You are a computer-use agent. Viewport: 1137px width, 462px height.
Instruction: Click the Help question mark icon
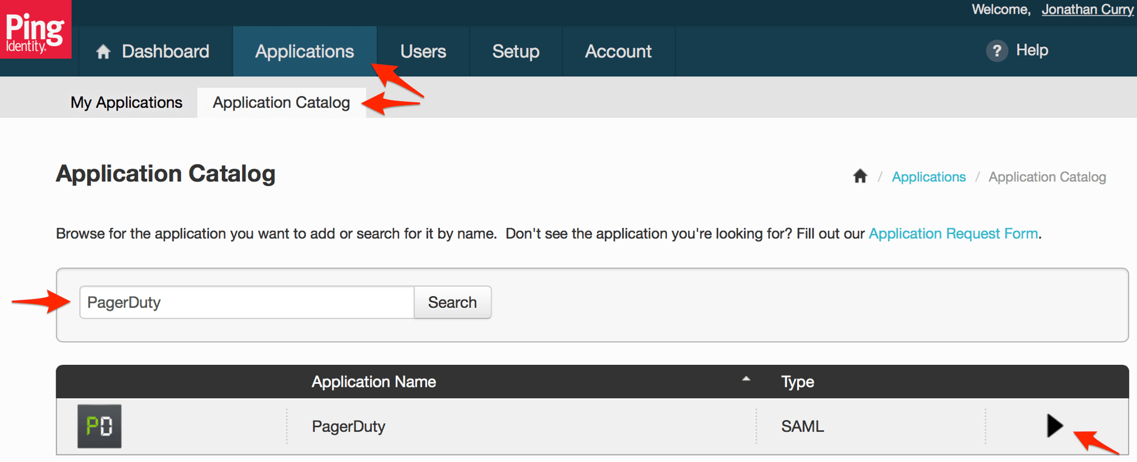pyautogui.click(x=997, y=51)
